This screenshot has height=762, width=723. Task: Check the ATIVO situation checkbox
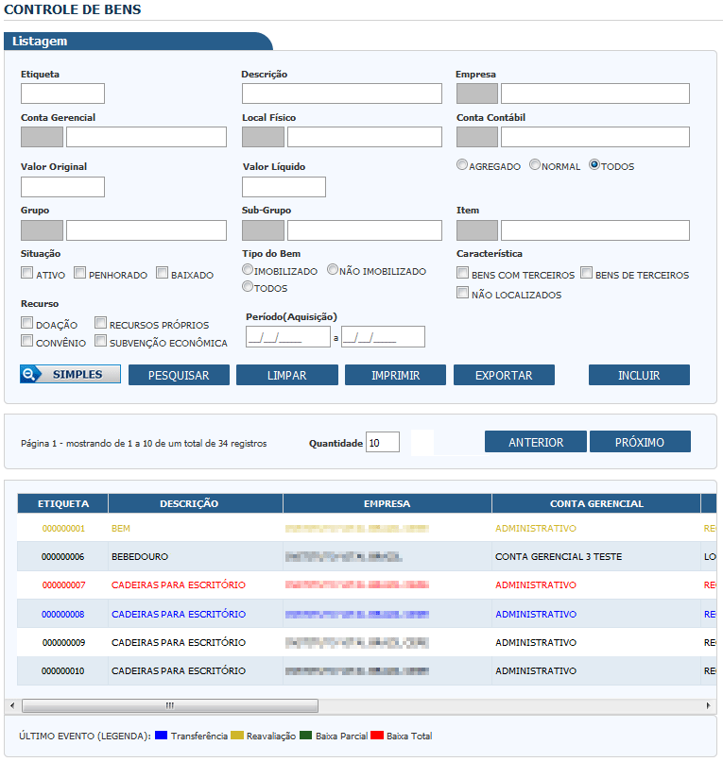[27, 273]
